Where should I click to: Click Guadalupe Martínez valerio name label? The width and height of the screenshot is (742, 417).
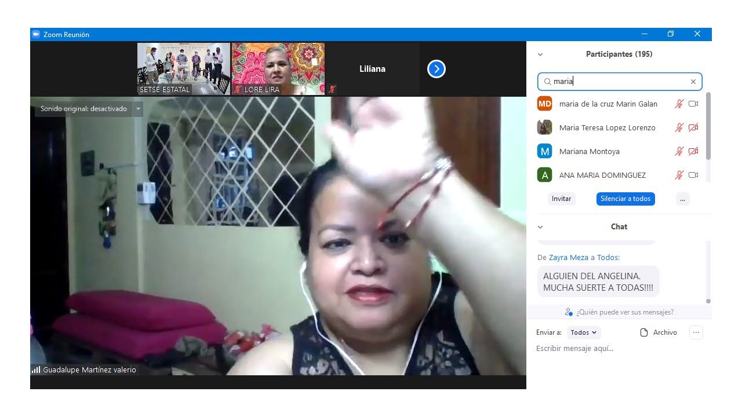pyautogui.click(x=89, y=370)
